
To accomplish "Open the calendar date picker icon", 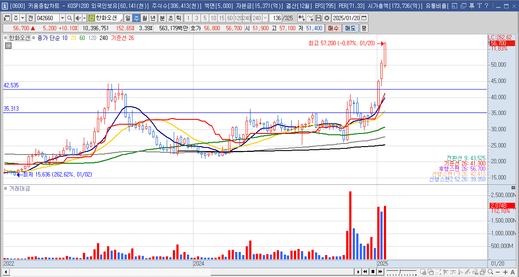I will coord(364,18).
